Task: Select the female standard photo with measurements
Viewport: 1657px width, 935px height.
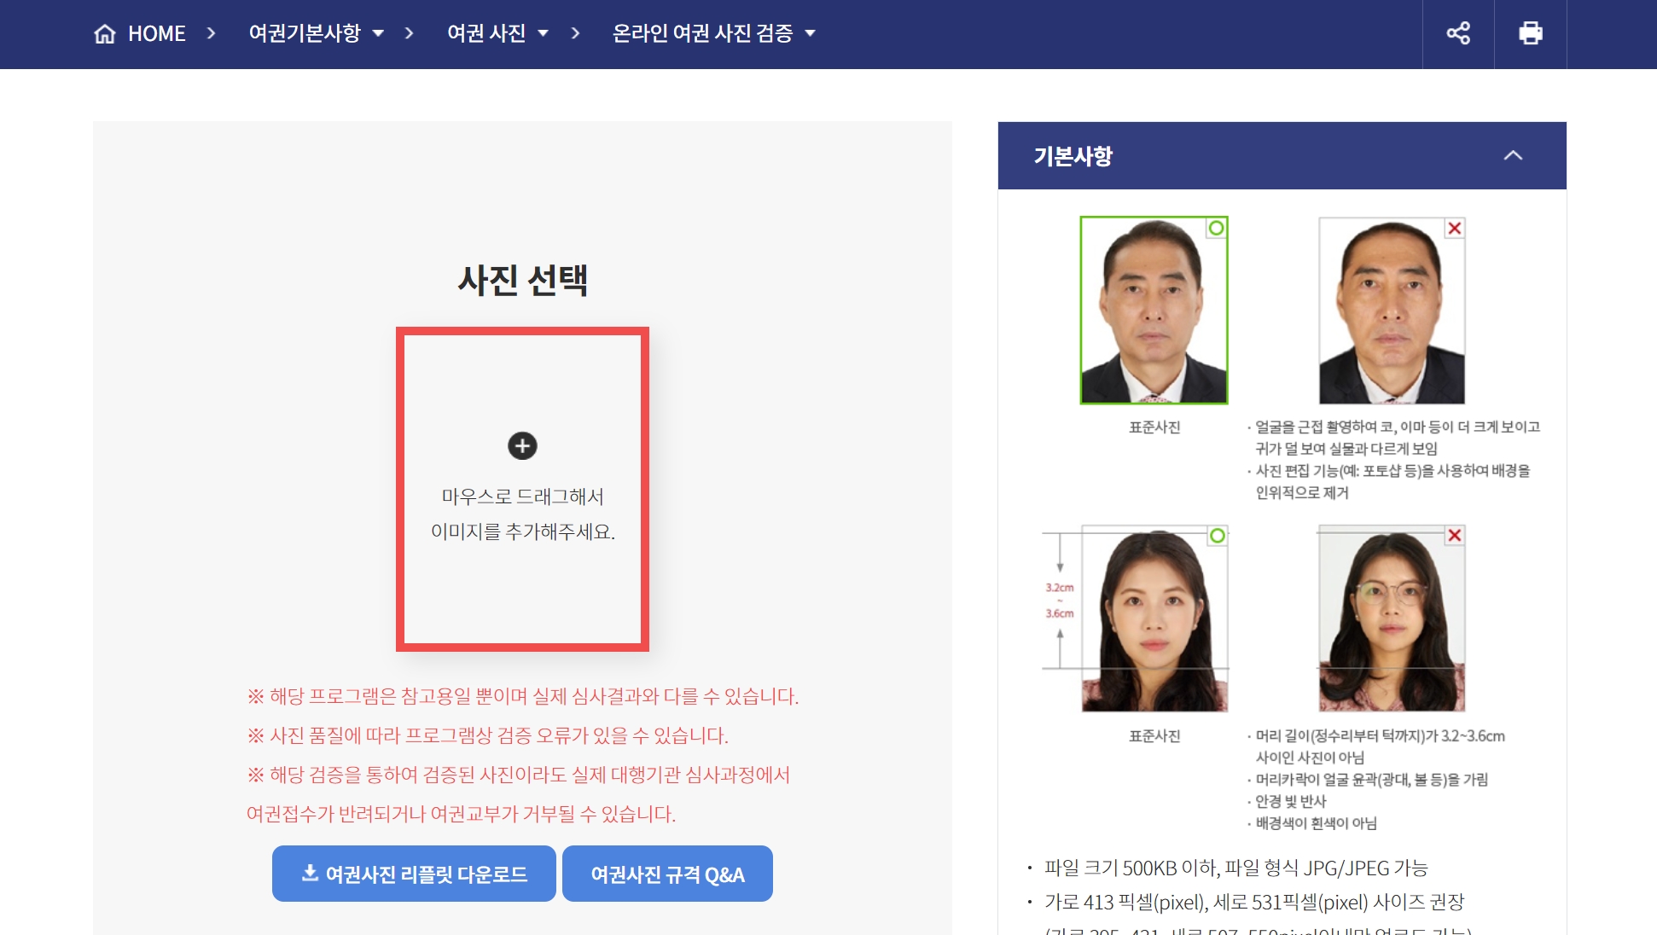Action: (x=1154, y=619)
